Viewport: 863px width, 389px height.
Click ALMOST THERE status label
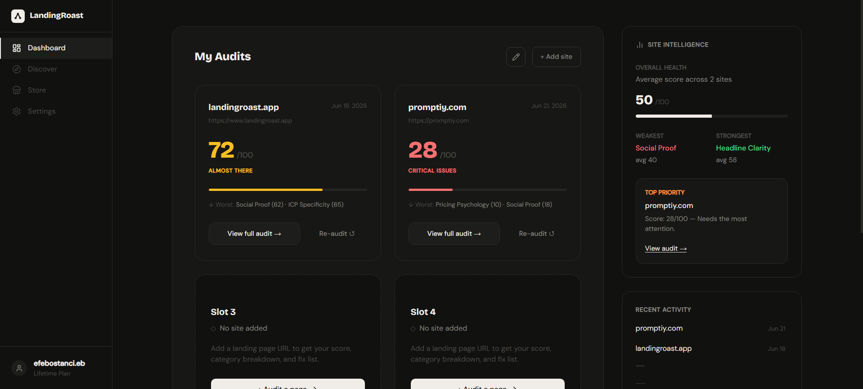coord(230,171)
